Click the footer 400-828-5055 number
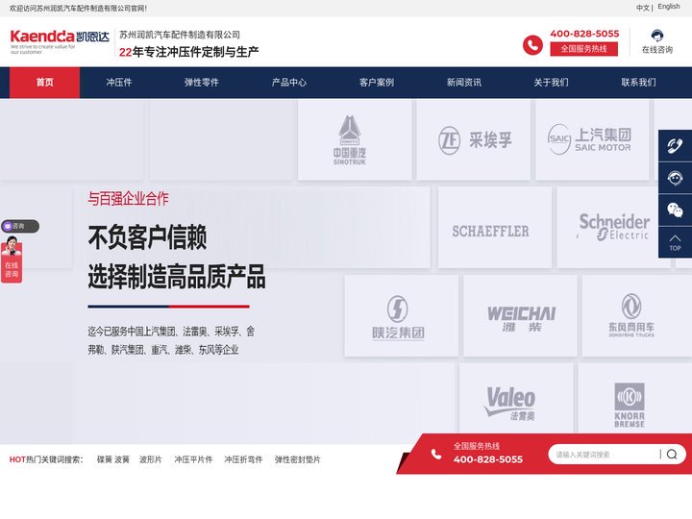Screen dimensions: 692x519 (x=487, y=459)
